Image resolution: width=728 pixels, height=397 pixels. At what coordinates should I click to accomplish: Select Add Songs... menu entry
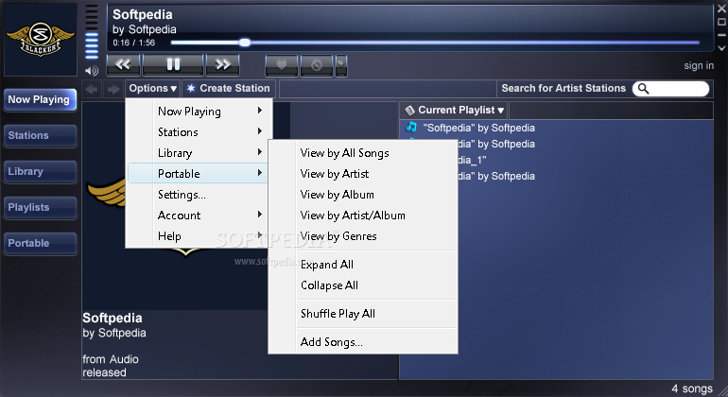(x=363, y=342)
